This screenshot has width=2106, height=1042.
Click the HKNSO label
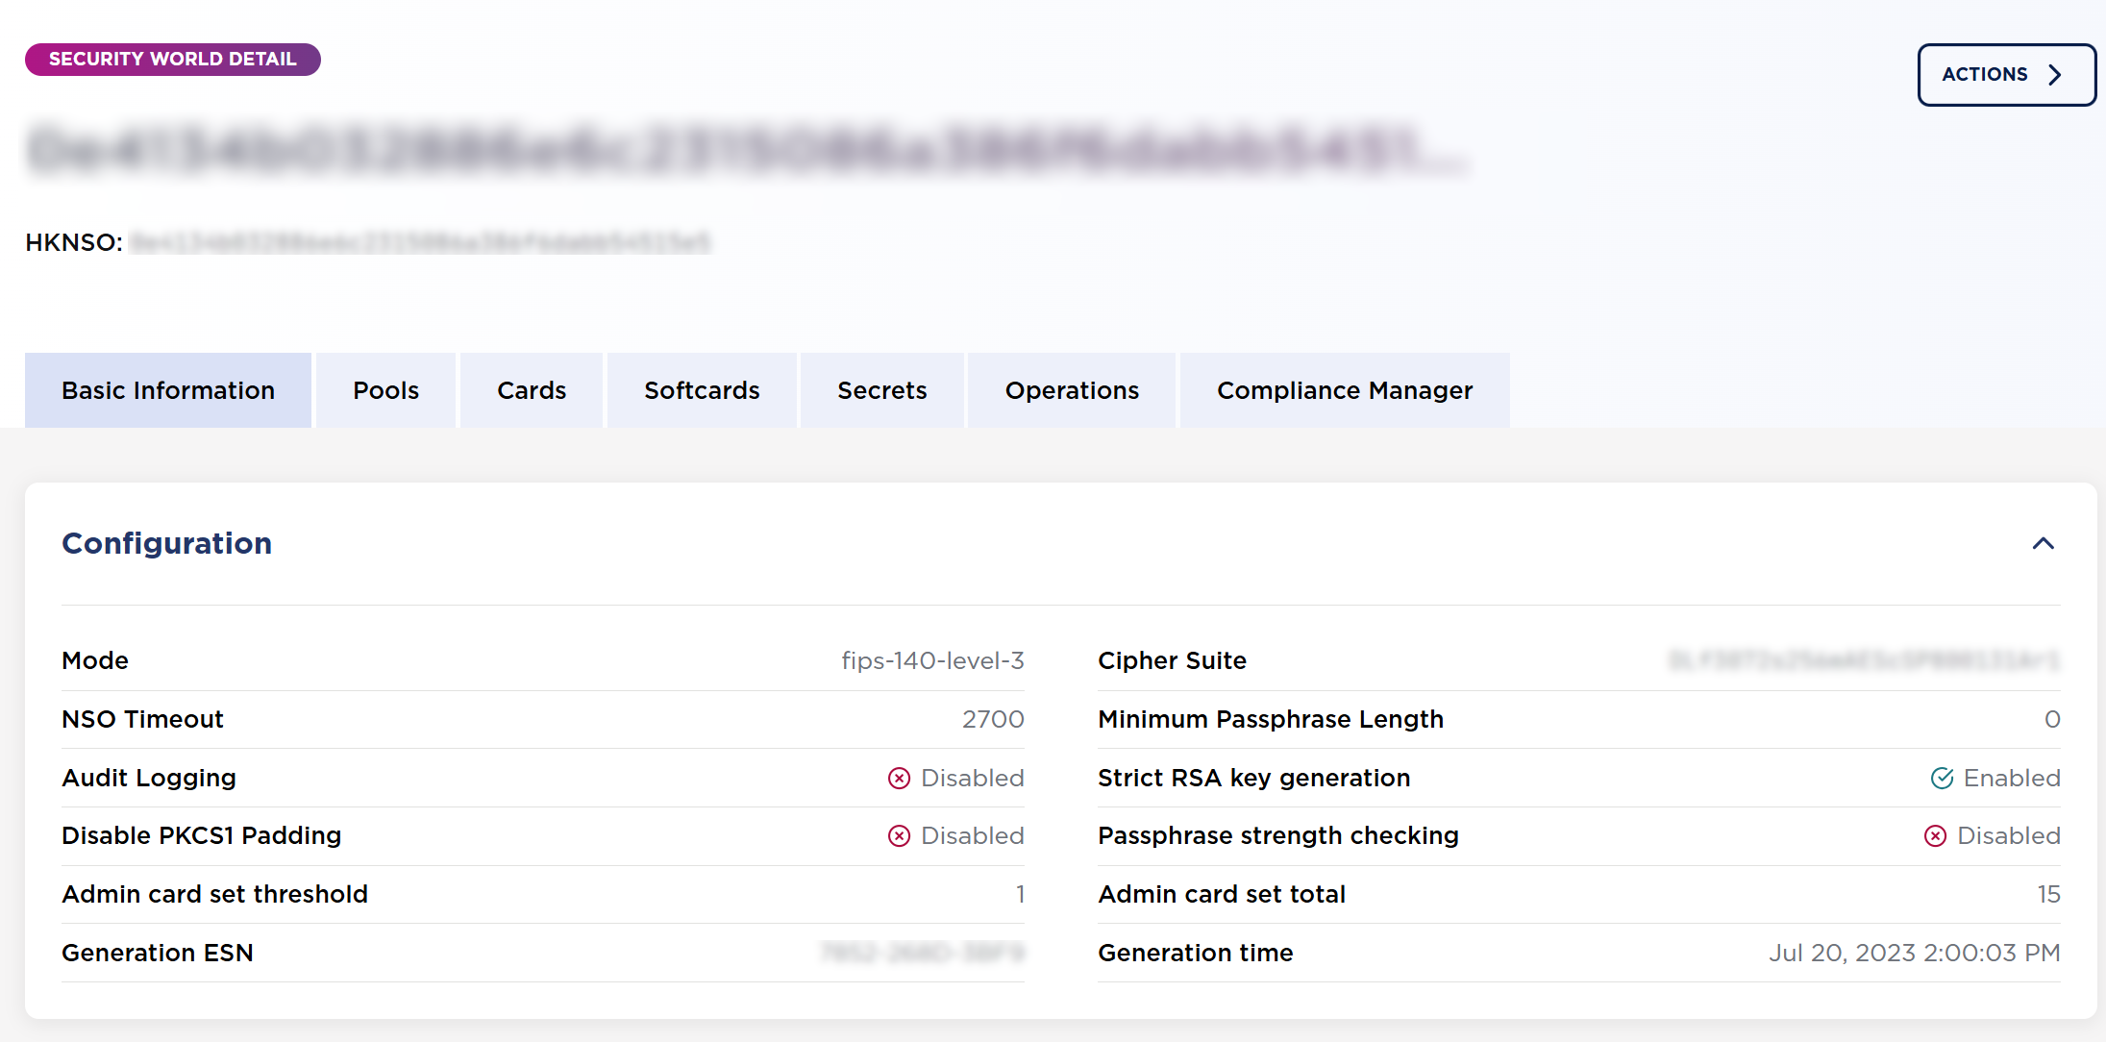pos(74,242)
